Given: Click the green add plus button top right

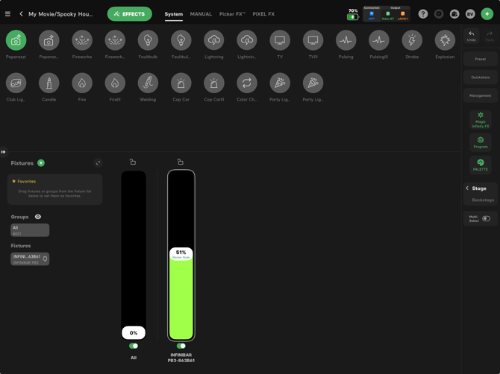Looking at the screenshot, I should tap(487, 14).
